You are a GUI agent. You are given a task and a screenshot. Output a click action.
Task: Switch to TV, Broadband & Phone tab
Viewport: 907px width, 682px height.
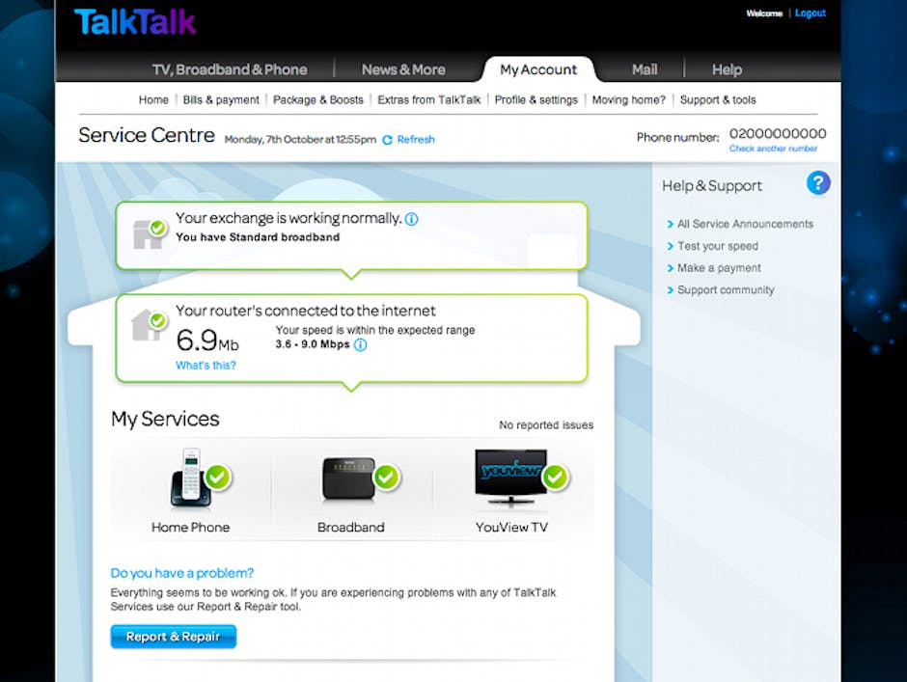pos(230,69)
